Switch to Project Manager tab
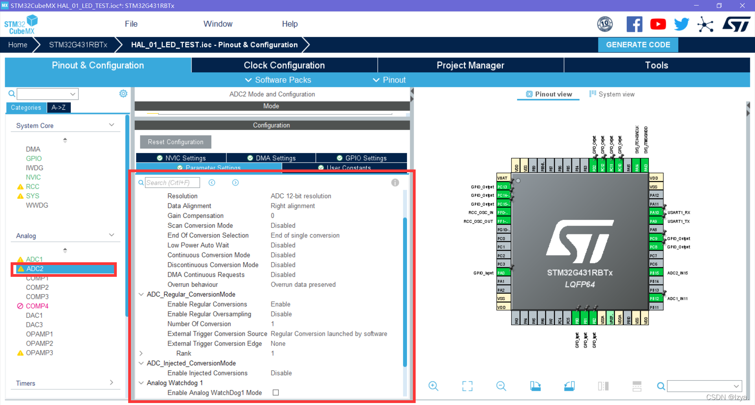755x405 pixels. (x=470, y=65)
